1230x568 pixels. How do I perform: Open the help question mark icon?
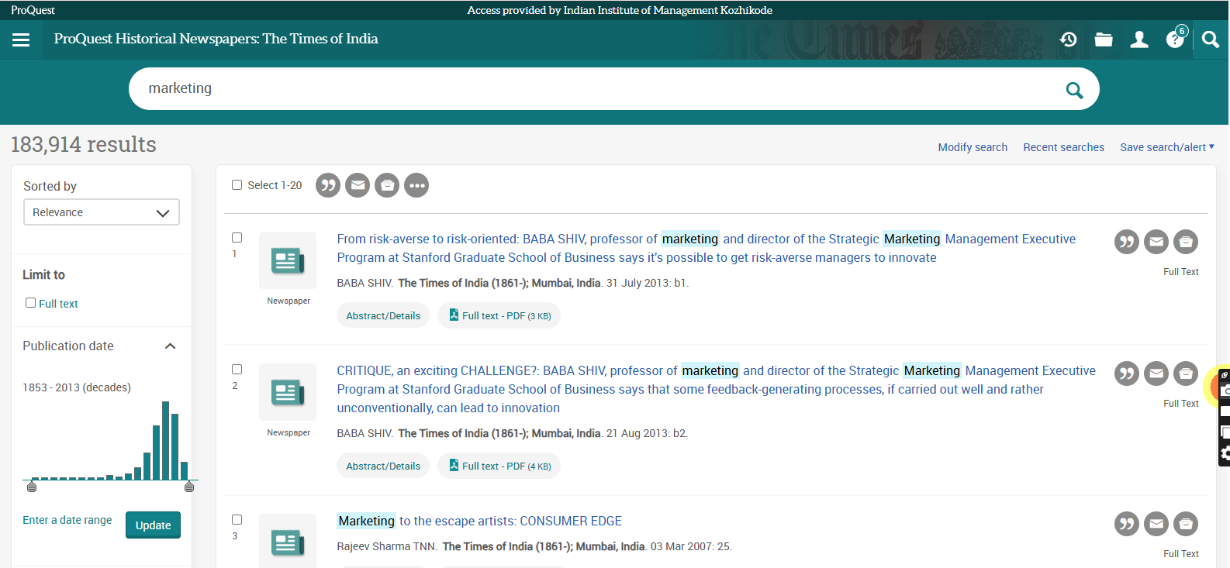1175,40
